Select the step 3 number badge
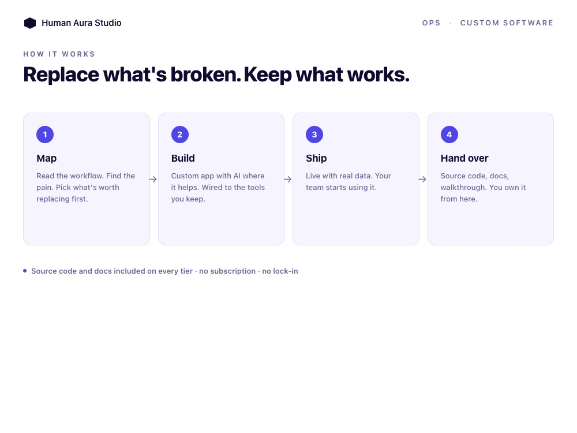Image resolution: width=577 pixels, height=433 pixels. coord(314,135)
